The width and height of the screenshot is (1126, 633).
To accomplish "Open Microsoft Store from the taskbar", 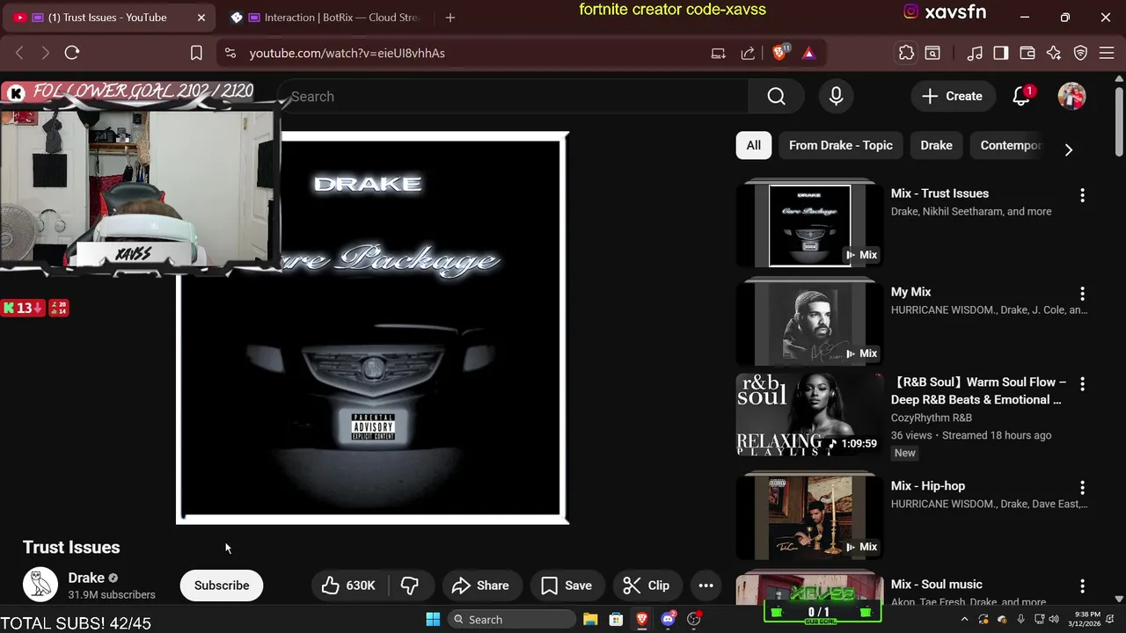I will coord(616,620).
